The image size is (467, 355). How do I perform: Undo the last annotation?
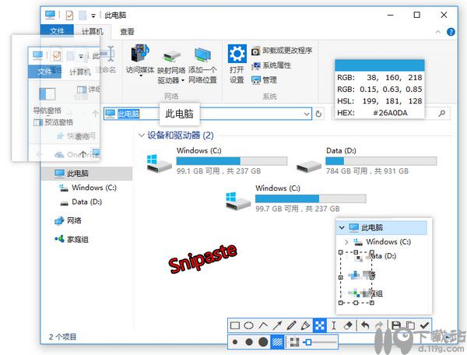(x=365, y=325)
